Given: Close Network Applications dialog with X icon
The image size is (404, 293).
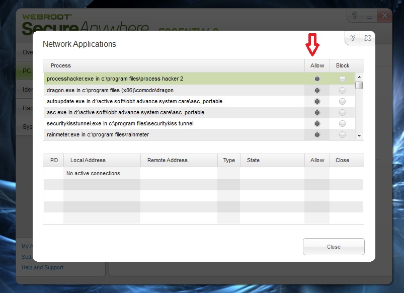Looking at the screenshot, I should pos(367,38).
